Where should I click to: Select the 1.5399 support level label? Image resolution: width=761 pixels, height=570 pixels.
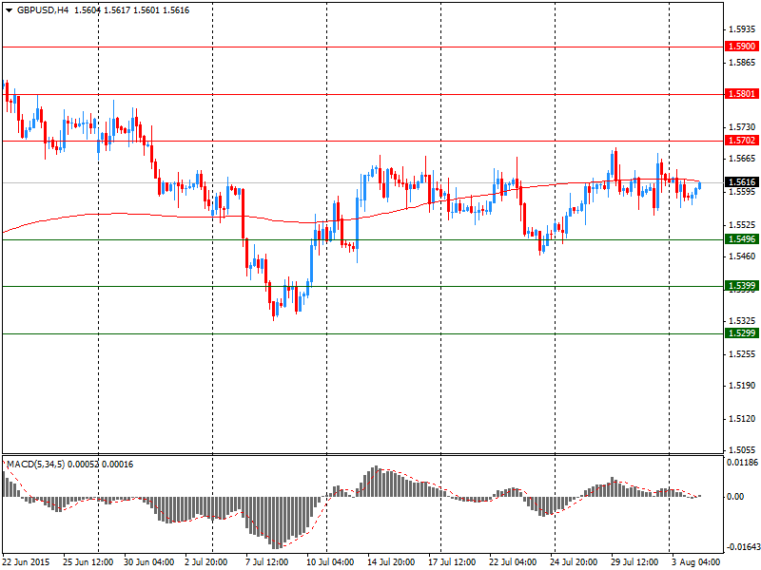(x=742, y=286)
